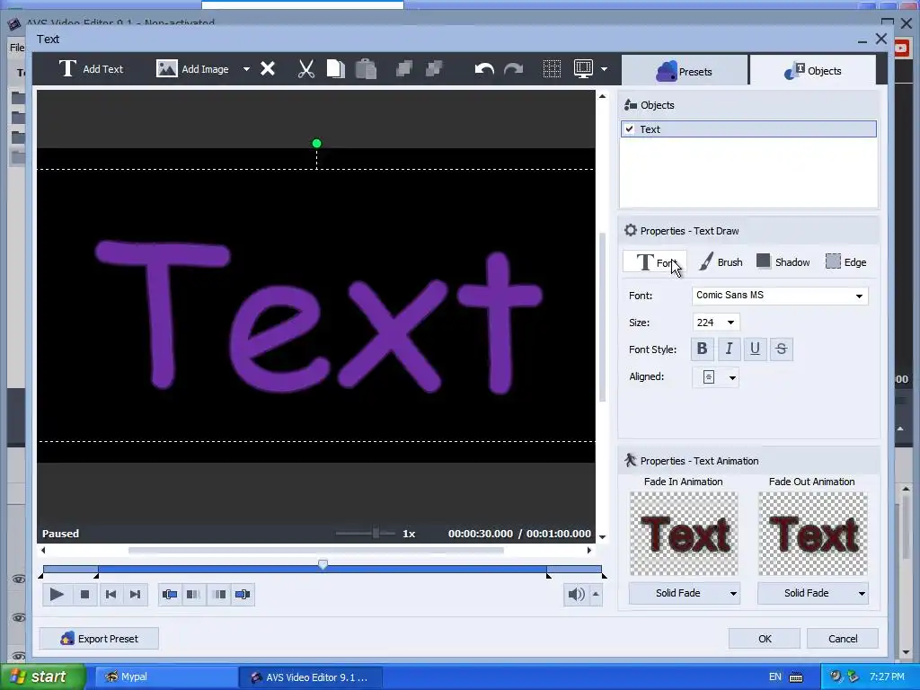Screen dimensions: 920x690
Task: Toggle Underline font style
Action: 755,349
